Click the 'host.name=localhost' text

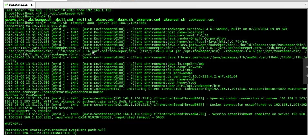[x=186, y=32]
